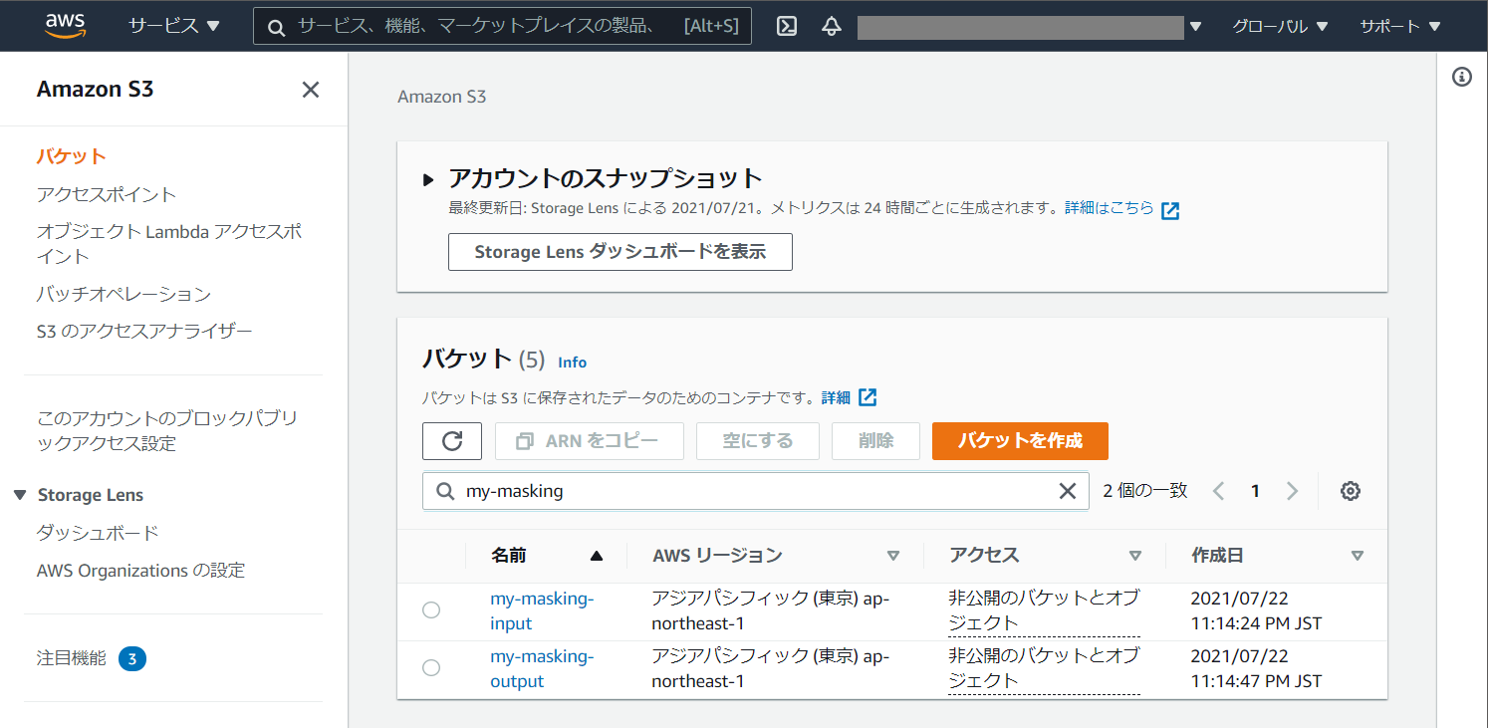
Task: Open AWS Organizations の設定 in sidebar
Action: (x=140, y=571)
